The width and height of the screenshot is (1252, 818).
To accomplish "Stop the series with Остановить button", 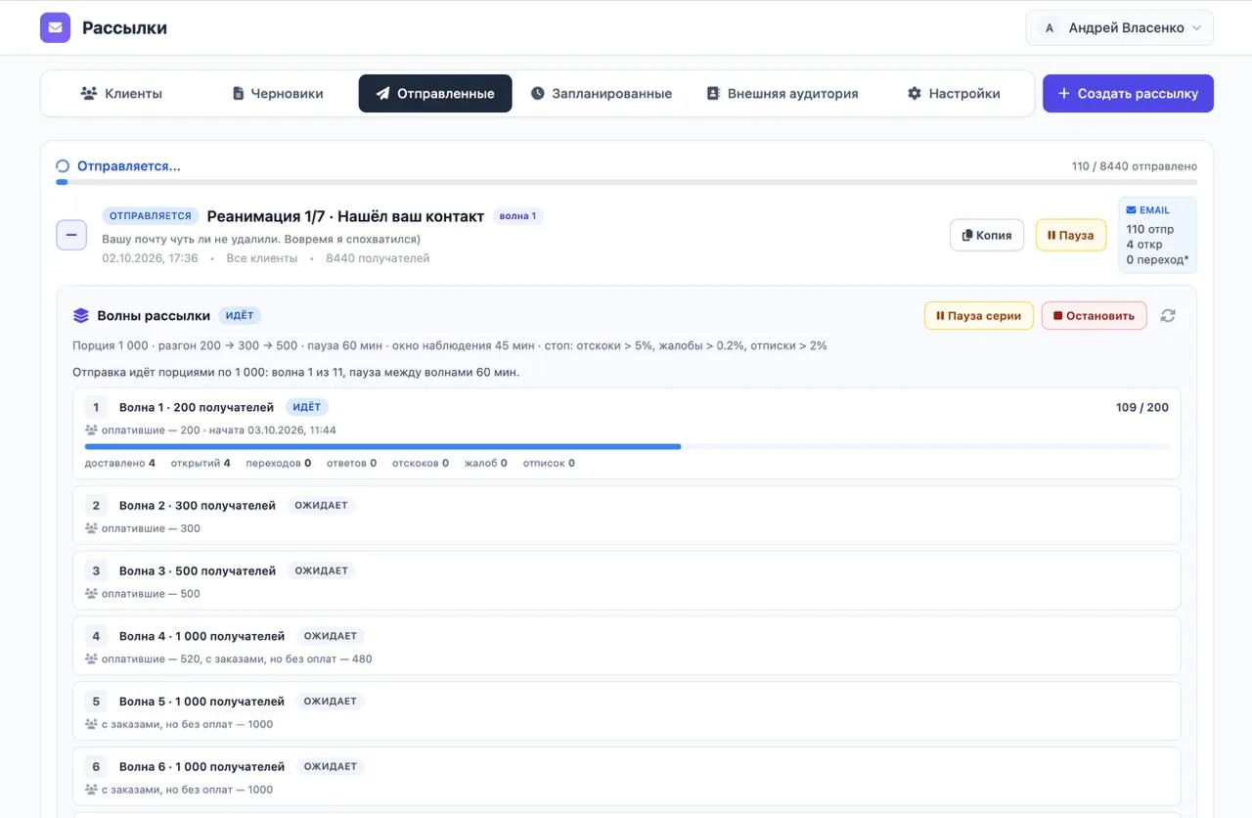I will (1095, 316).
